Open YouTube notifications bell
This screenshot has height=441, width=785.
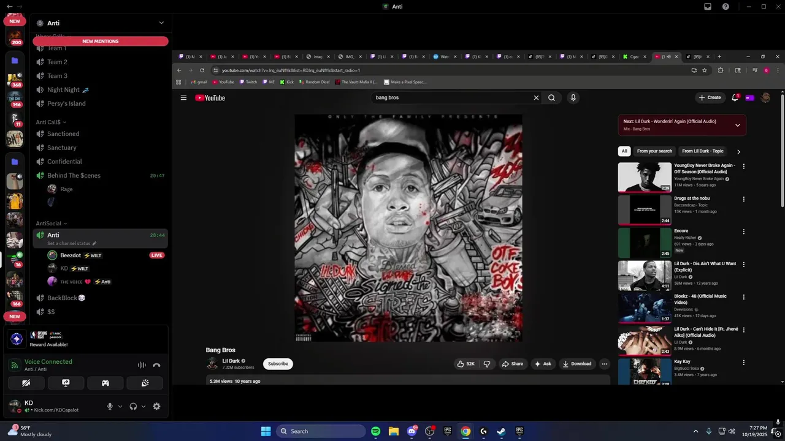(x=735, y=98)
